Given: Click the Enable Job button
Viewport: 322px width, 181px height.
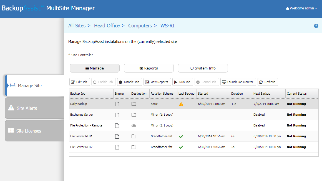Looking at the screenshot, I should tap(104, 82).
